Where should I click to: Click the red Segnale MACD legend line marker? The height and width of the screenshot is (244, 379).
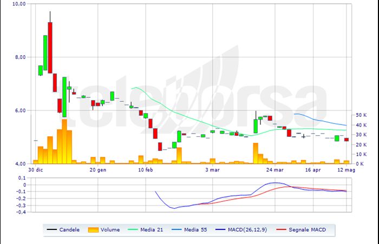tap(281, 229)
